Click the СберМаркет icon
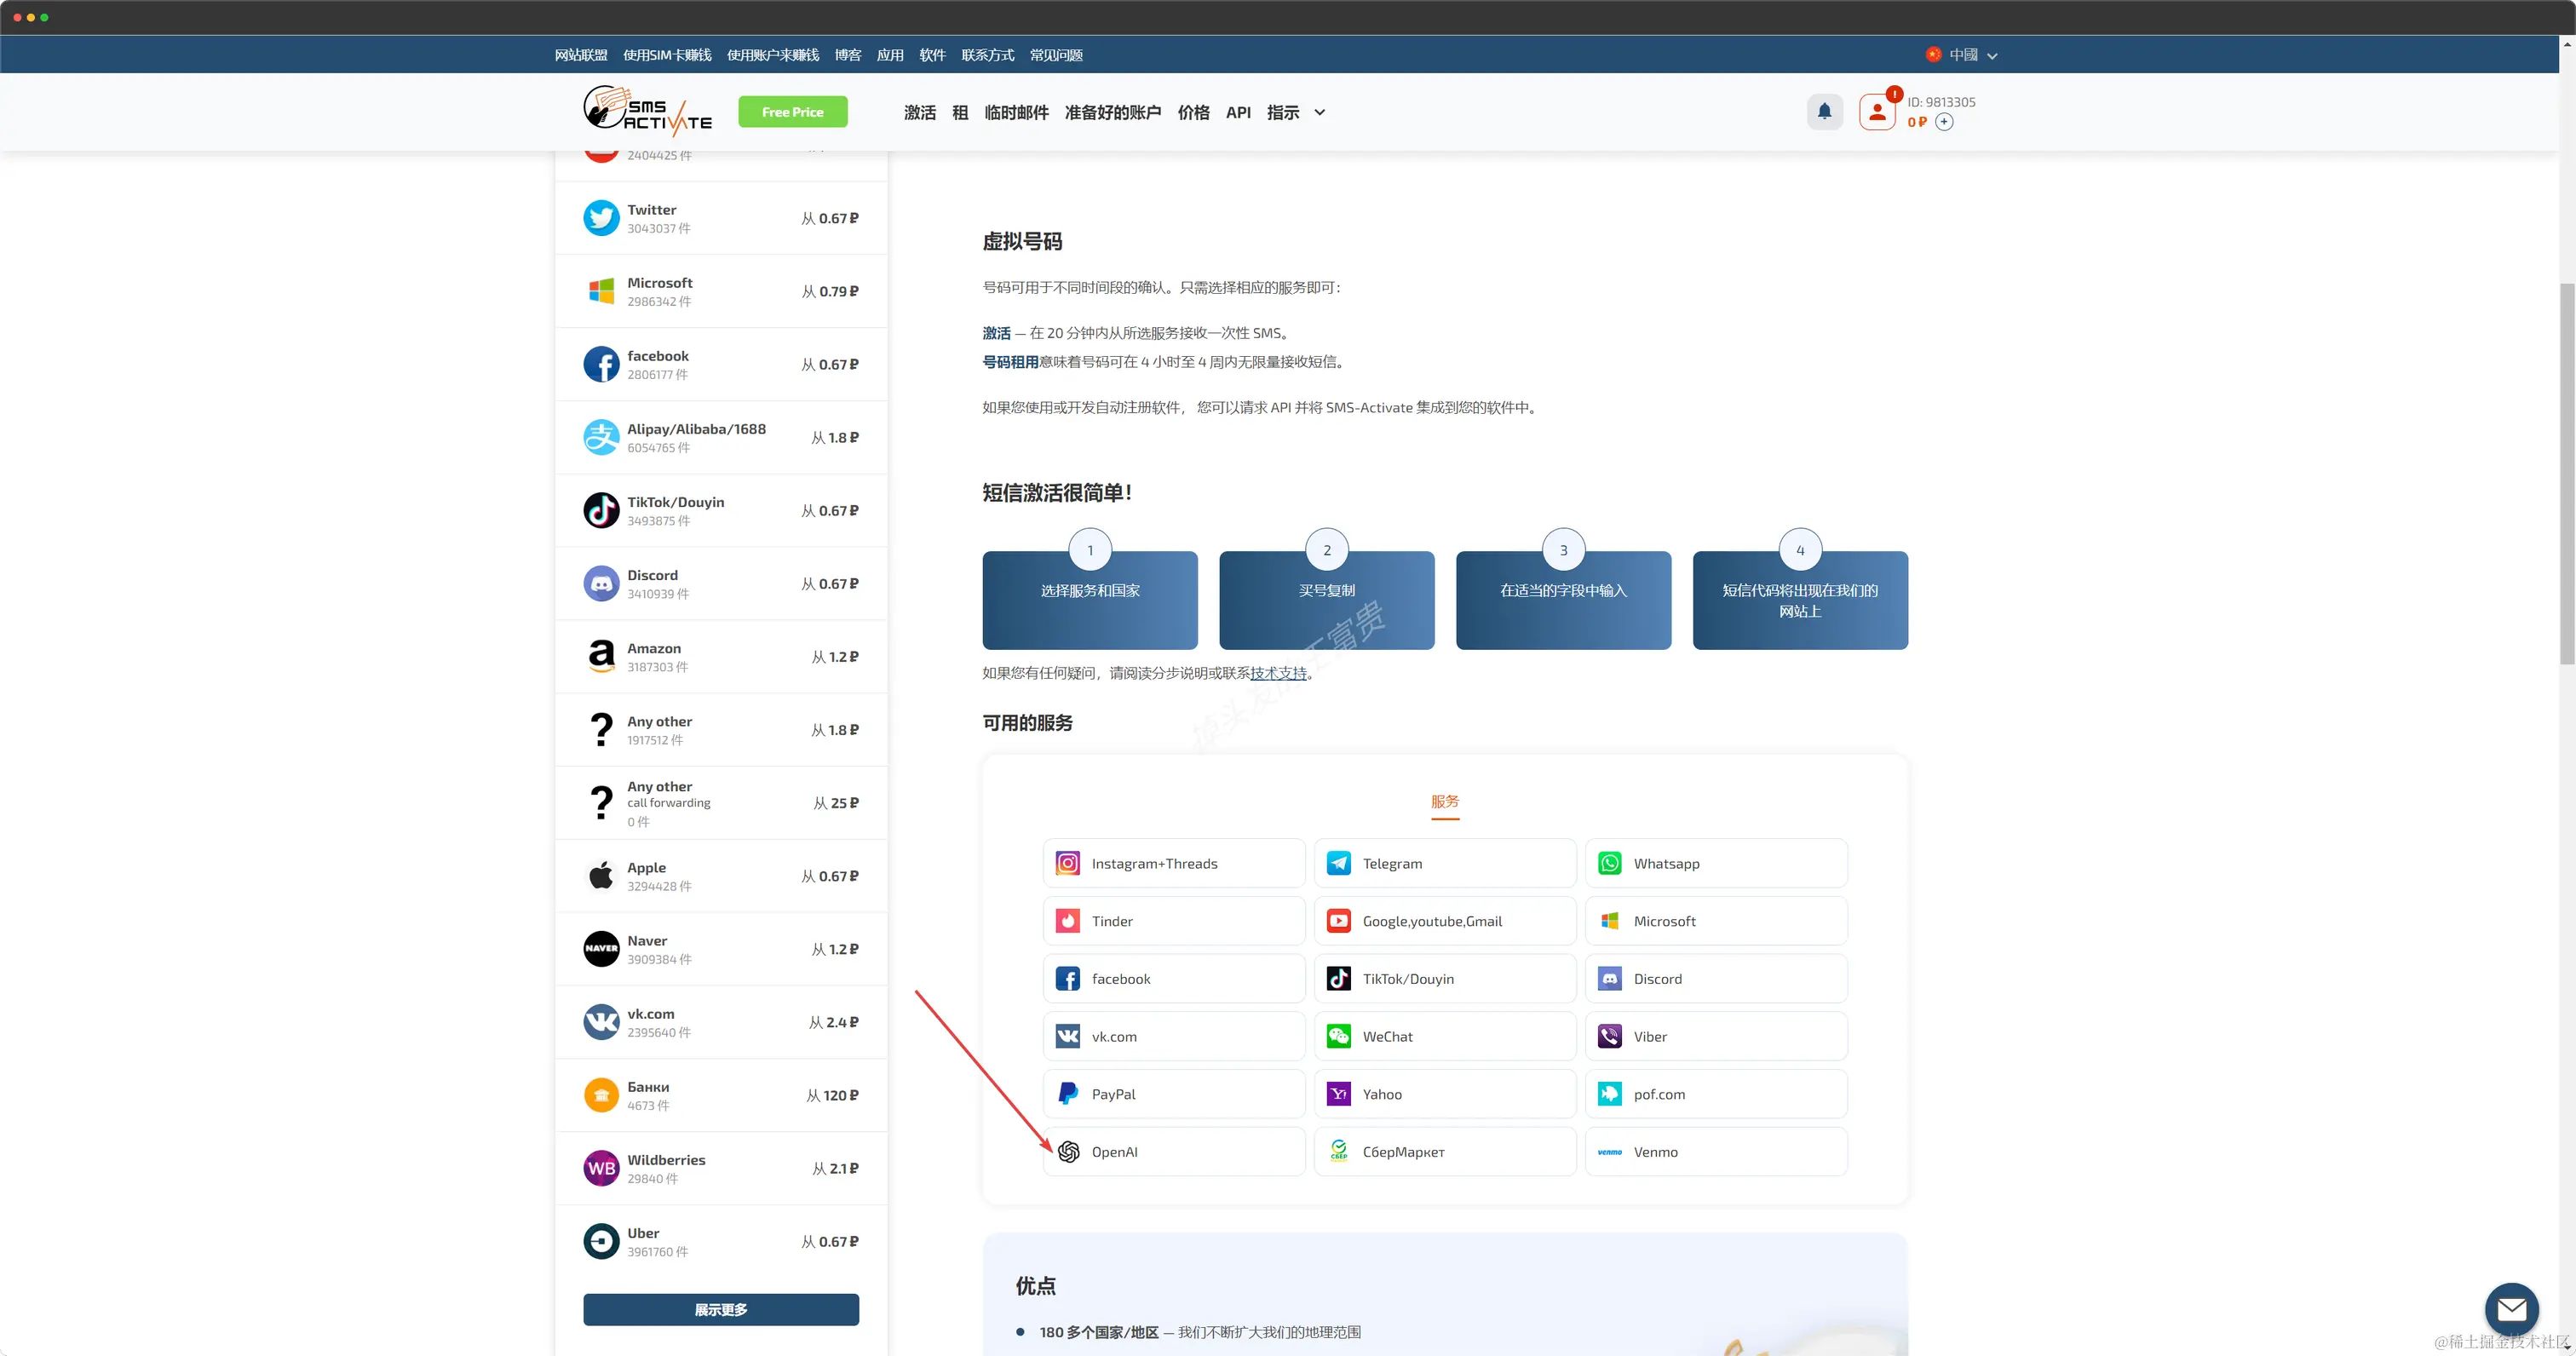This screenshot has height=1356, width=2576. [1338, 1152]
